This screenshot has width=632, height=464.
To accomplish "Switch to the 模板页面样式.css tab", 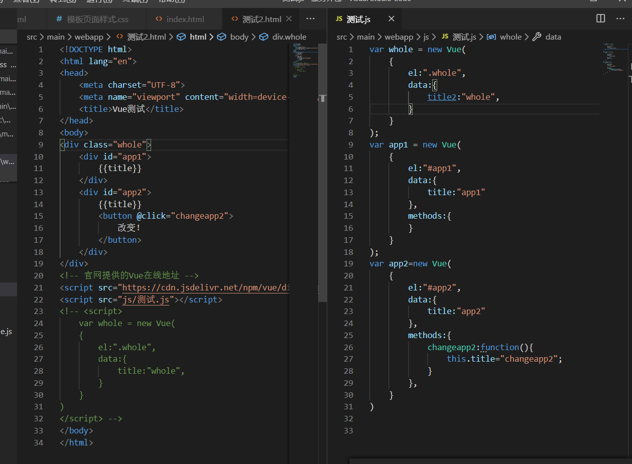I will click(92, 19).
